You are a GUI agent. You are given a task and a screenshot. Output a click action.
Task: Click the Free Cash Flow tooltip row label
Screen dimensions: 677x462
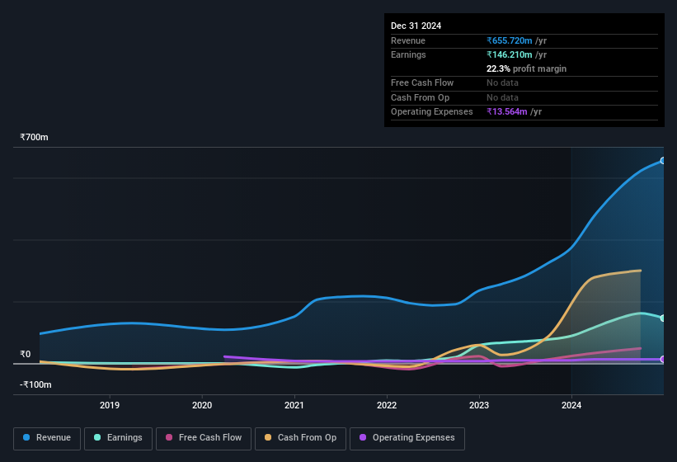[422, 82]
